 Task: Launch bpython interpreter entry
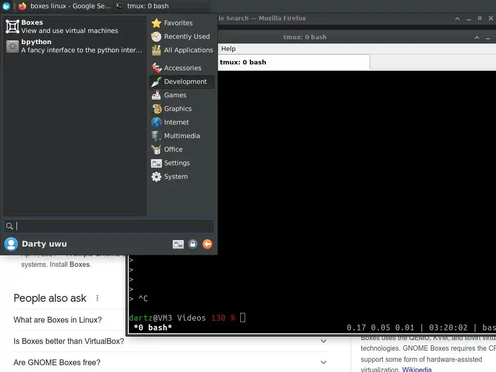75,46
